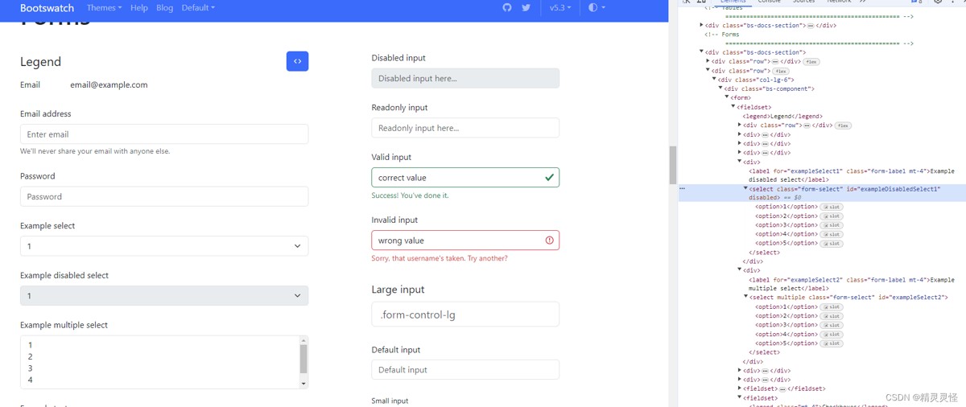Click the multiple select scrollbar down arrow
This screenshot has width=966, height=407.
303,384
